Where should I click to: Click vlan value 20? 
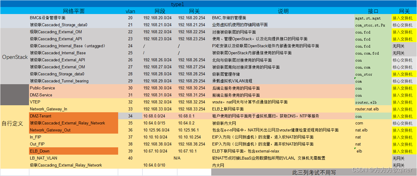click(x=130, y=18)
